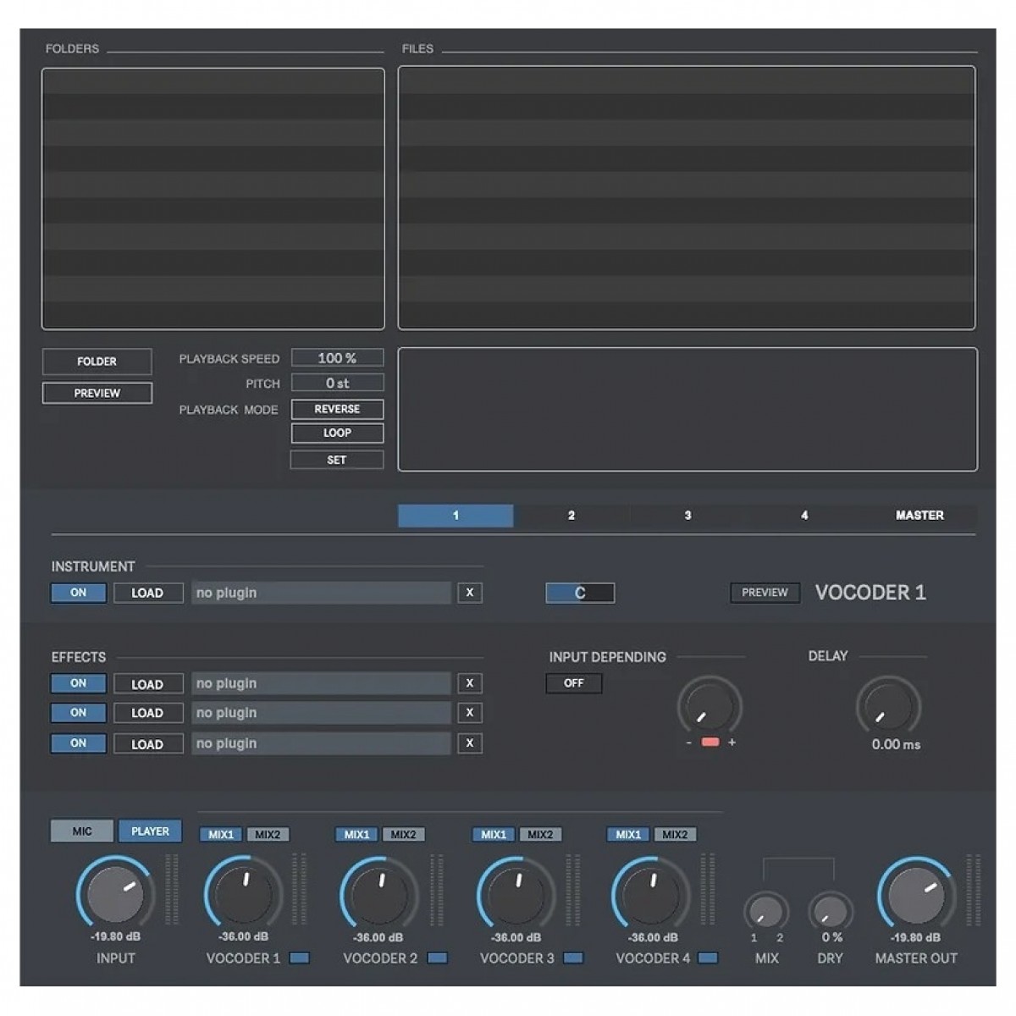Open the Master tab
Screen dimensions: 1016x1016
pyautogui.click(x=919, y=516)
